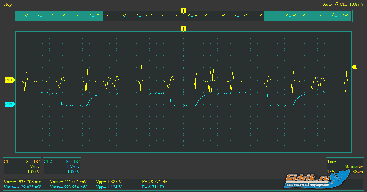The image size is (367, 192).
Task: Click the trigger position marker above the main grid
Action: coord(183,29)
